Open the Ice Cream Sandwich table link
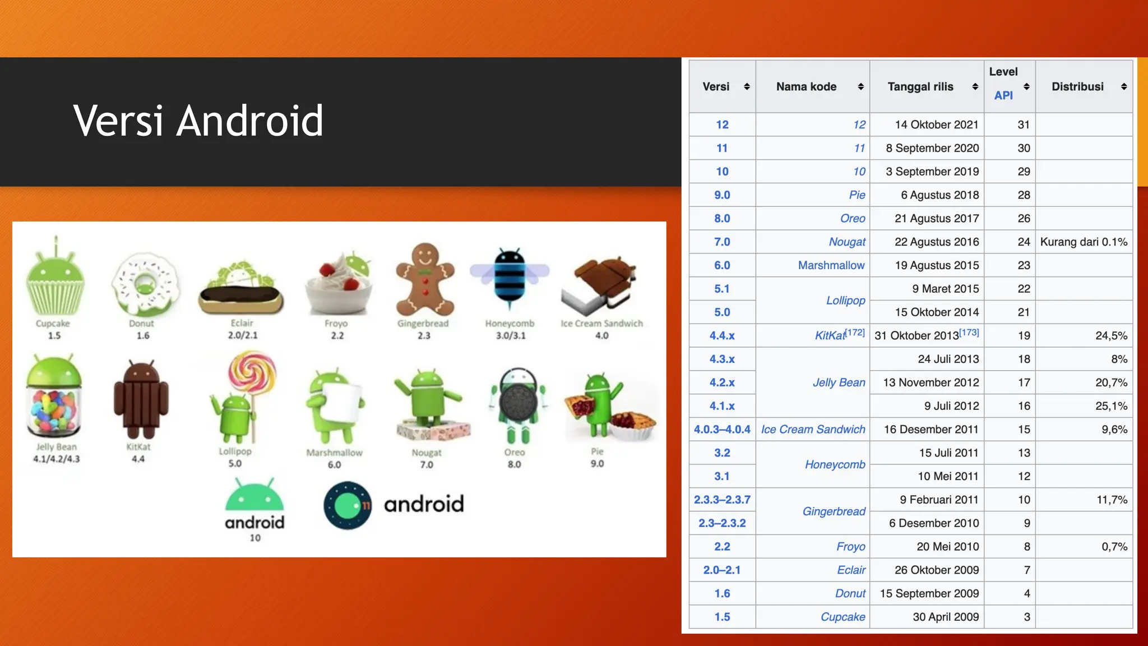This screenshot has width=1148, height=646. tap(813, 430)
